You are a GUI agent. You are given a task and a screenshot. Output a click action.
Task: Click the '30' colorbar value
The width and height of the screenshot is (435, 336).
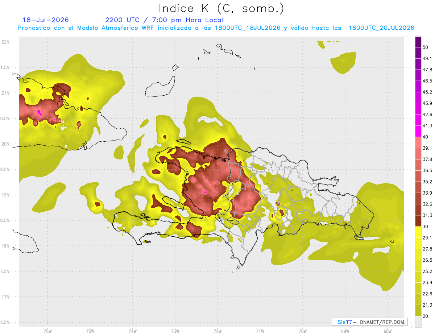(x=426, y=227)
